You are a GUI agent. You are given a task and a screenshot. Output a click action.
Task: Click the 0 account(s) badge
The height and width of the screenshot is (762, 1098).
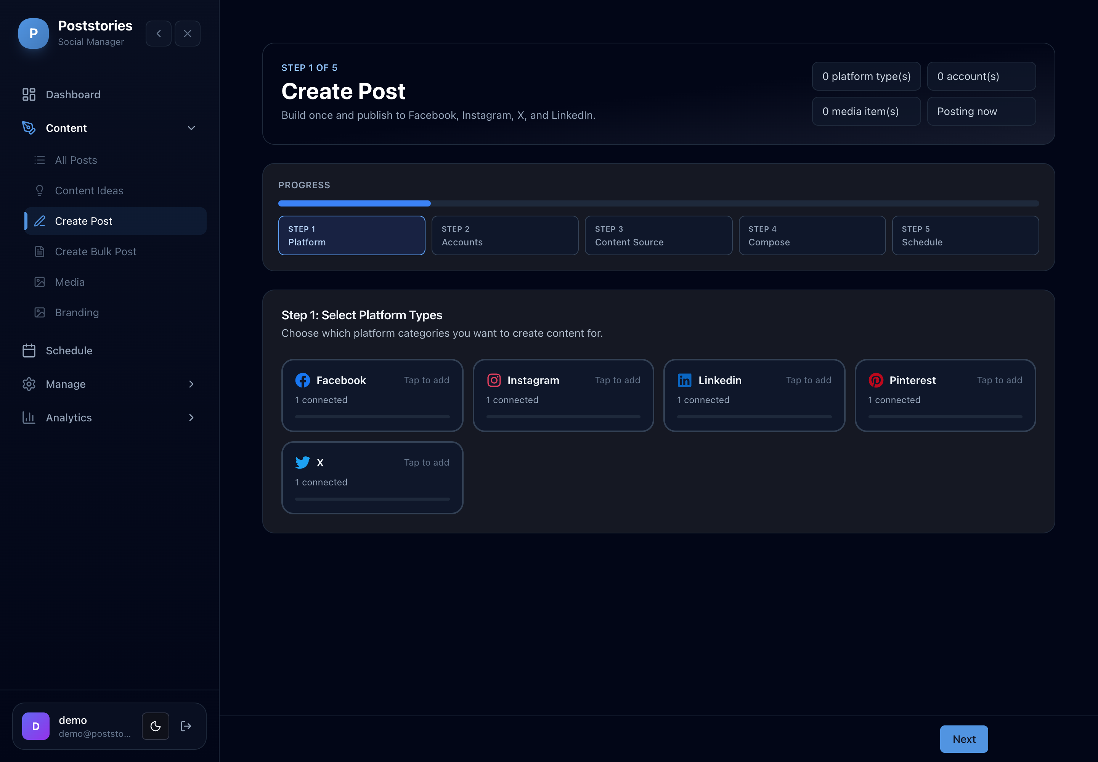(x=981, y=77)
